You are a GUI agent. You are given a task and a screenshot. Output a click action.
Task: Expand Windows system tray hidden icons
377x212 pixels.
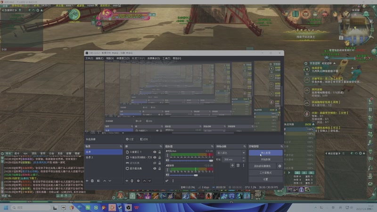tap(315, 207)
